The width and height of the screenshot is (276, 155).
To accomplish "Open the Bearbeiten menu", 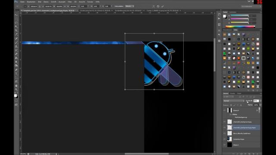I will click(x=31, y=2).
